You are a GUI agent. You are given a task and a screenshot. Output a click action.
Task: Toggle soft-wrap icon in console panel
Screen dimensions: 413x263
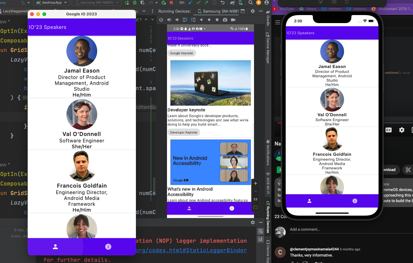click(260, 231)
